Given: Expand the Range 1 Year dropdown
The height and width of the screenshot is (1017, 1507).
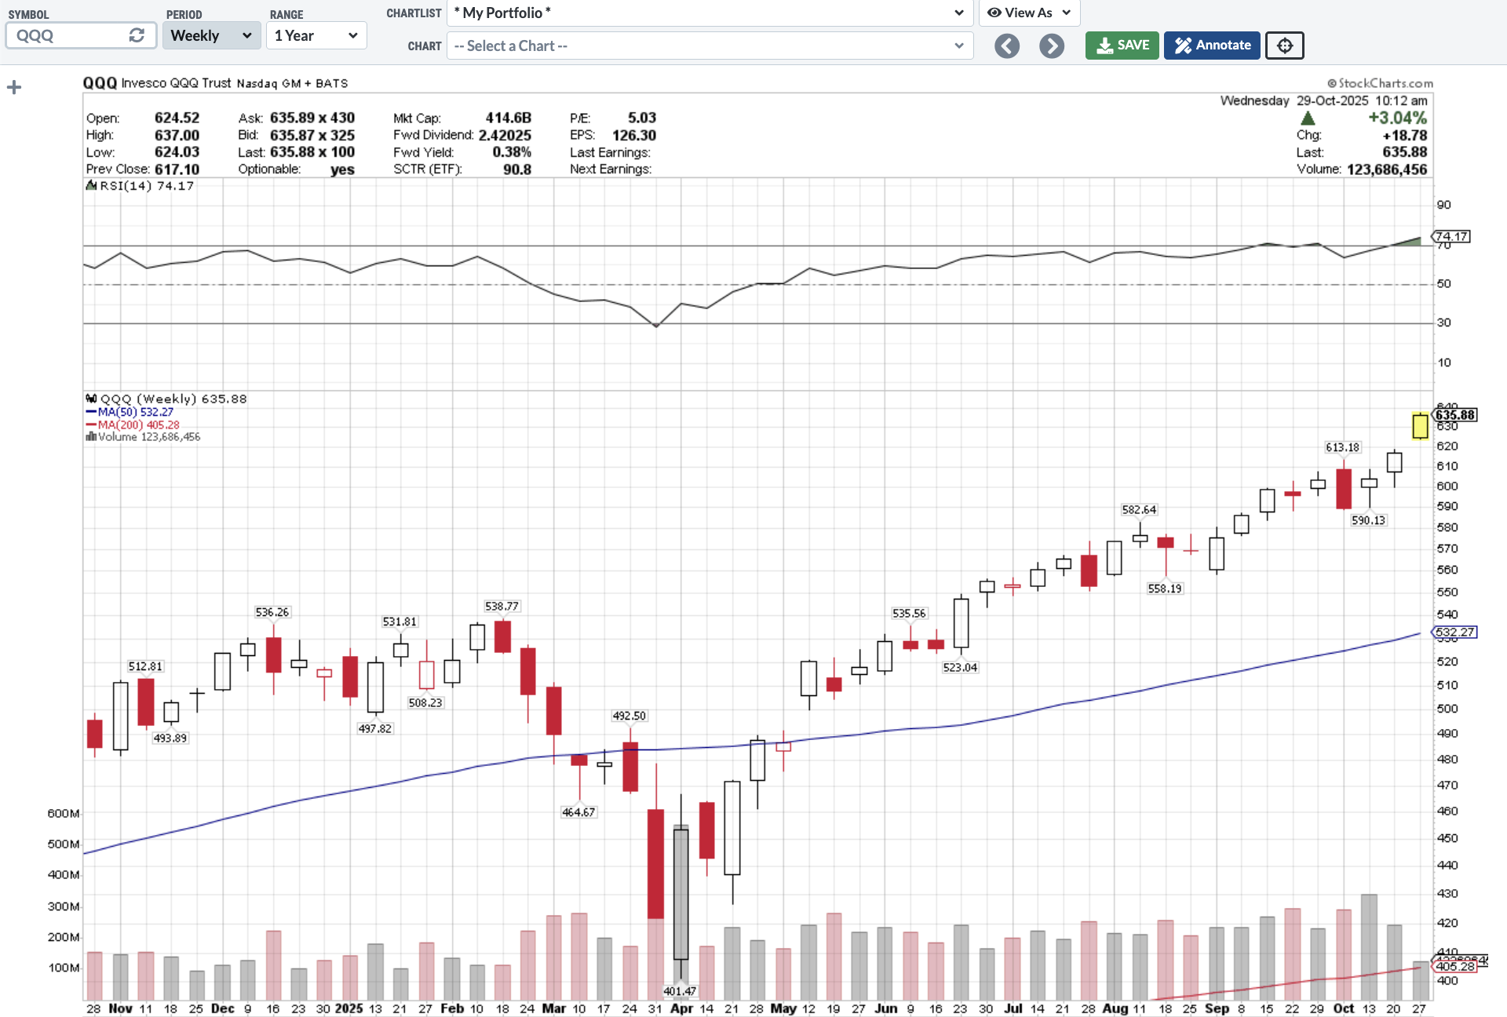Looking at the screenshot, I should point(316,35).
